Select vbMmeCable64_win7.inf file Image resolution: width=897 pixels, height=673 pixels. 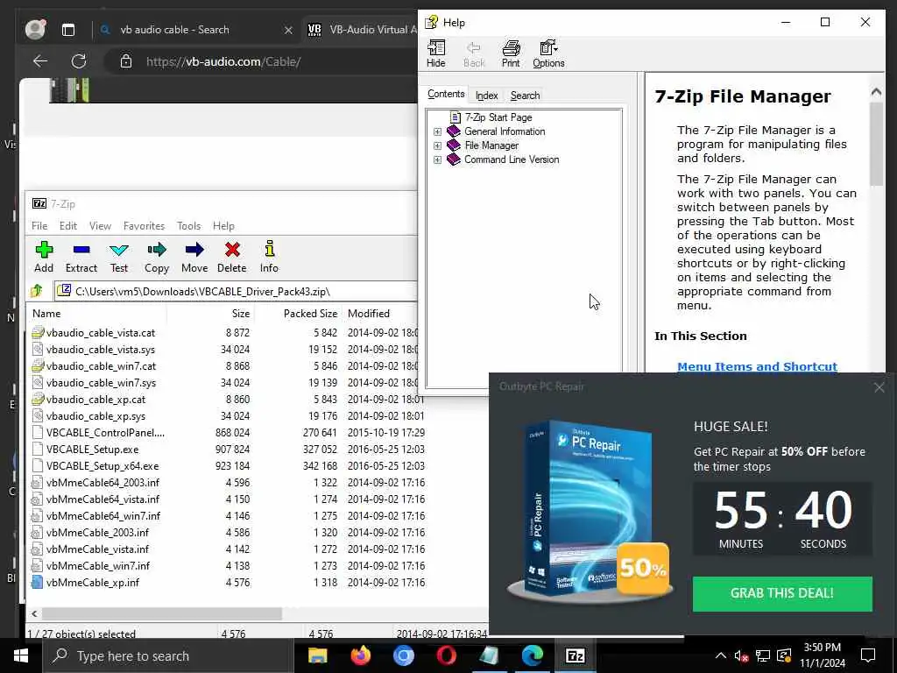103,515
